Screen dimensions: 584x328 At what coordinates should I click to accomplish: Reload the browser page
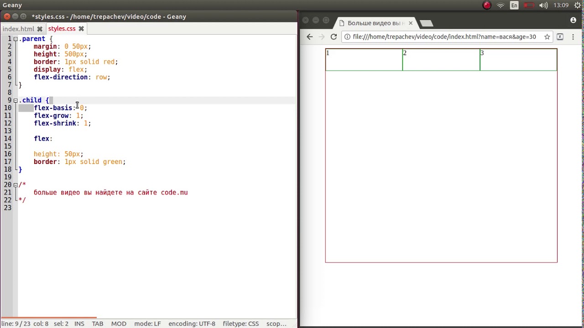pyautogui.click(x=334, y=37)
